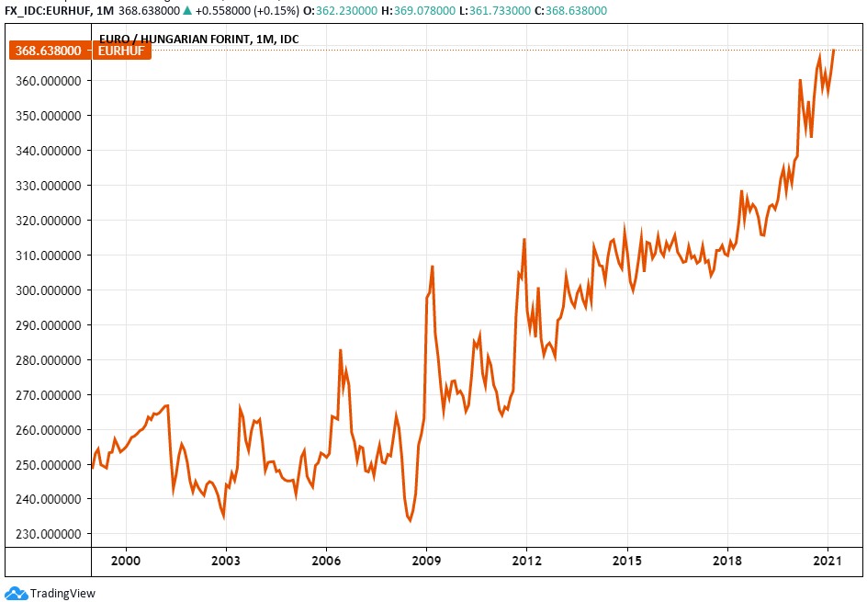The width and height of the screenshot is (867, 602).
Task: Click the 240.000000 price axis label
Action: coord(49,498)
